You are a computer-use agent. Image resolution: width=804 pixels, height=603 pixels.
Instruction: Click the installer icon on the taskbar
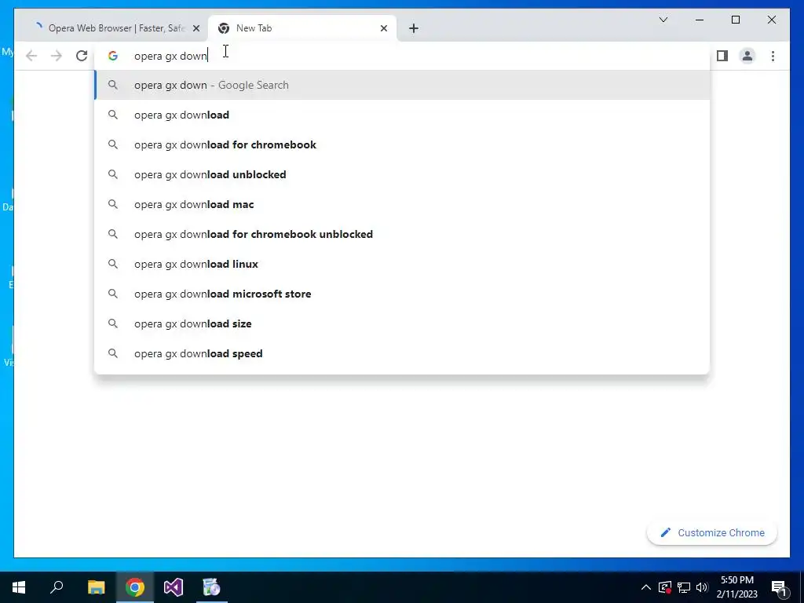pos(211,587)
